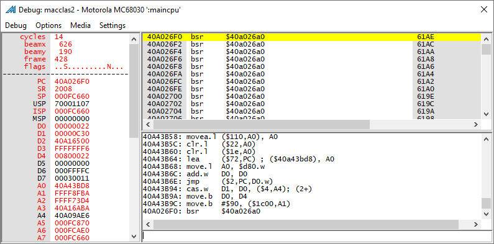
Task: Click the registers panel scroll down arrow
Action: coord(134,236)
